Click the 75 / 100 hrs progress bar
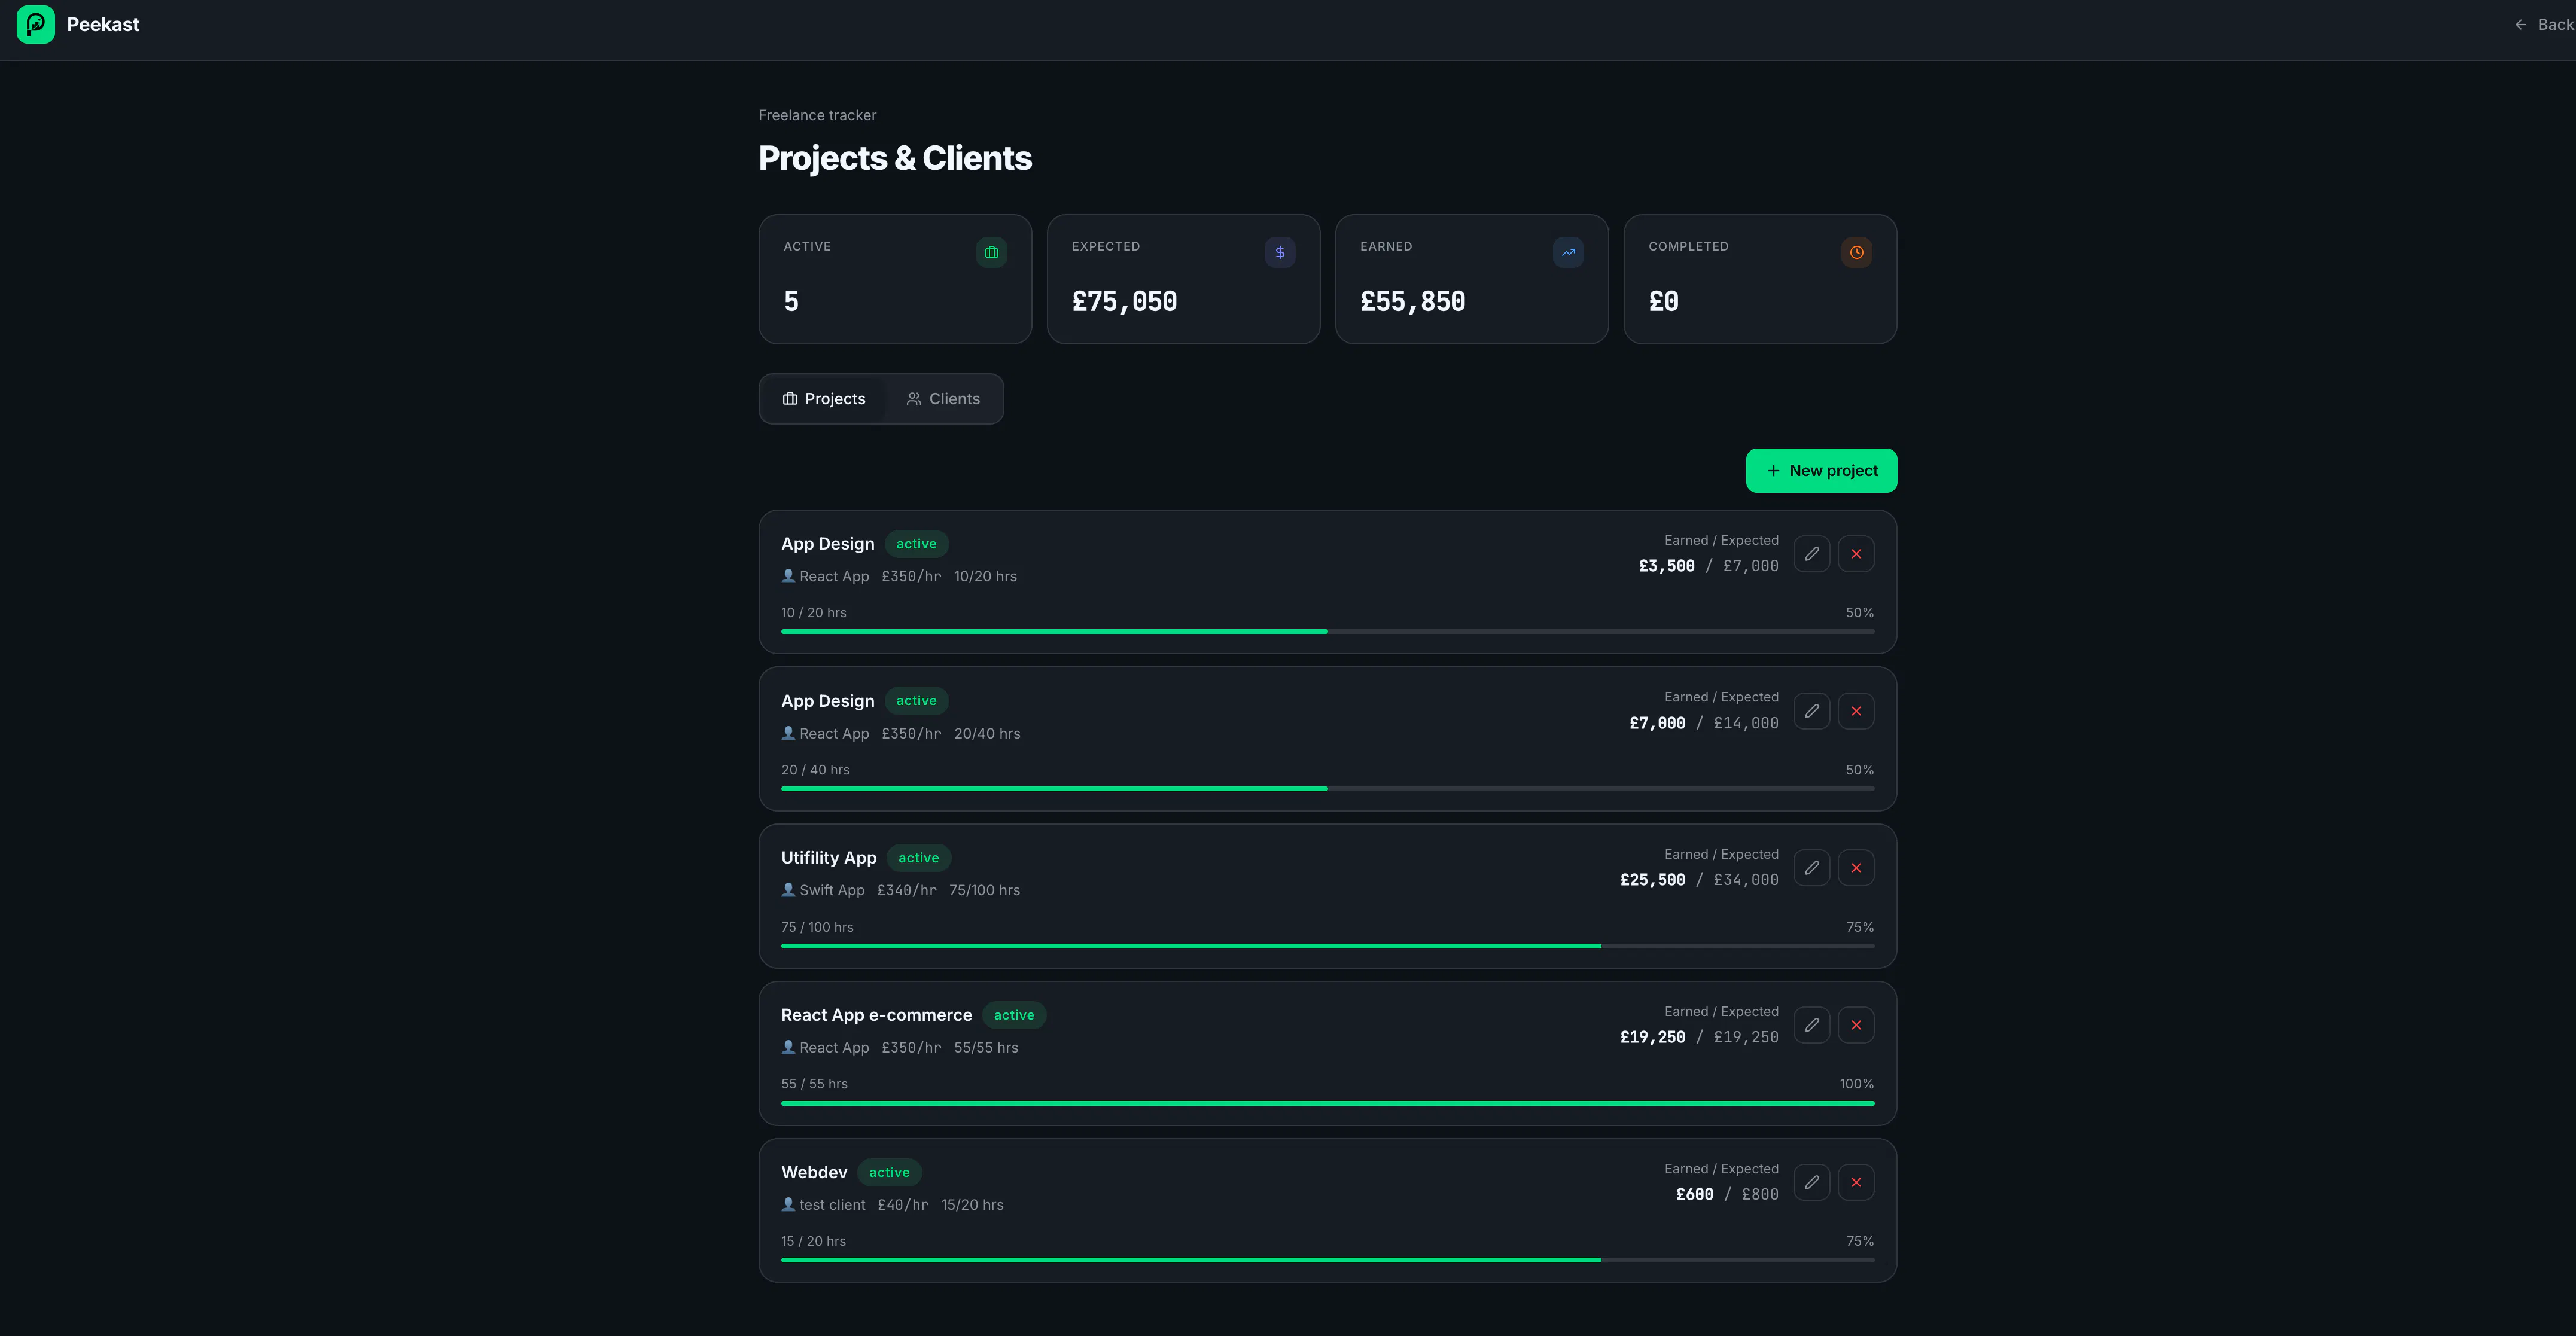Viewport: 2576px width, 1336px height. (x=1327, y=945)
